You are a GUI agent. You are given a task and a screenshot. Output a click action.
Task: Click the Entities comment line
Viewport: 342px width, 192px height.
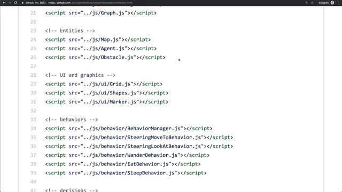[x=70, y=31]
